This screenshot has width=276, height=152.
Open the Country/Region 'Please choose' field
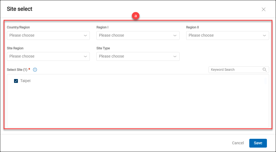(44, 36)
